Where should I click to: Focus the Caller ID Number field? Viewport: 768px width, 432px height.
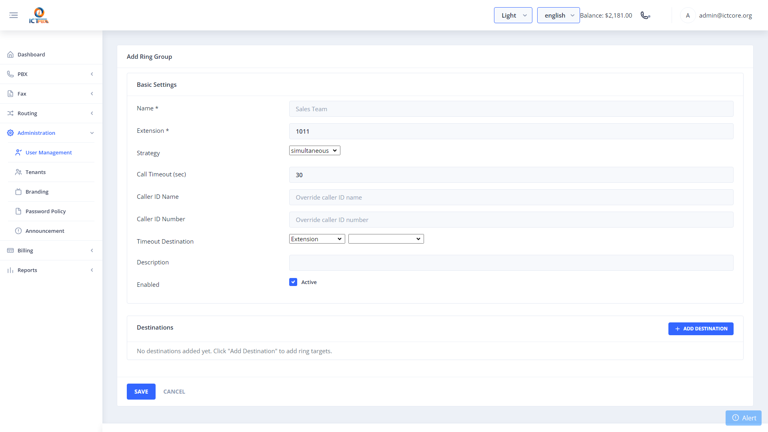[511, 220]
